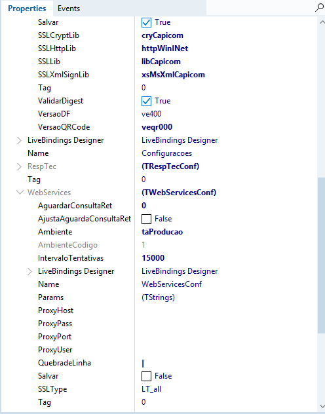Uncheck the ValidarDigest checkbox
Viewport: 325px width, 414px height.
[x=146, y=101]
